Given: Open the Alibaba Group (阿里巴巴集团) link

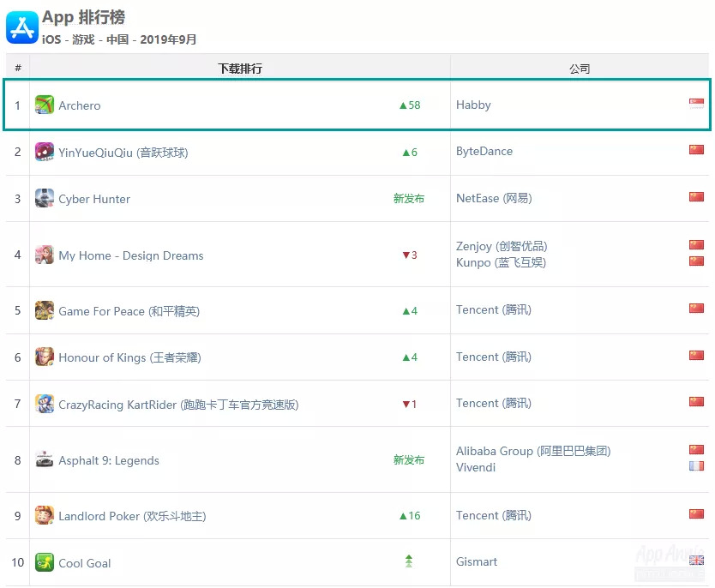Looking at the screenshot, I should point(533,451).
